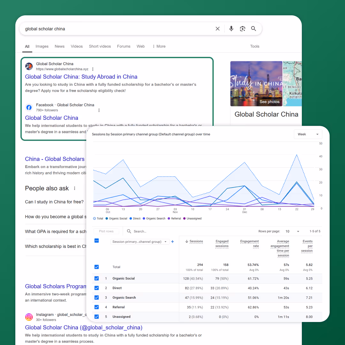Expand 'How do you become a global' question
Screen dimensions: 345x345
click(x=56, y=217)
